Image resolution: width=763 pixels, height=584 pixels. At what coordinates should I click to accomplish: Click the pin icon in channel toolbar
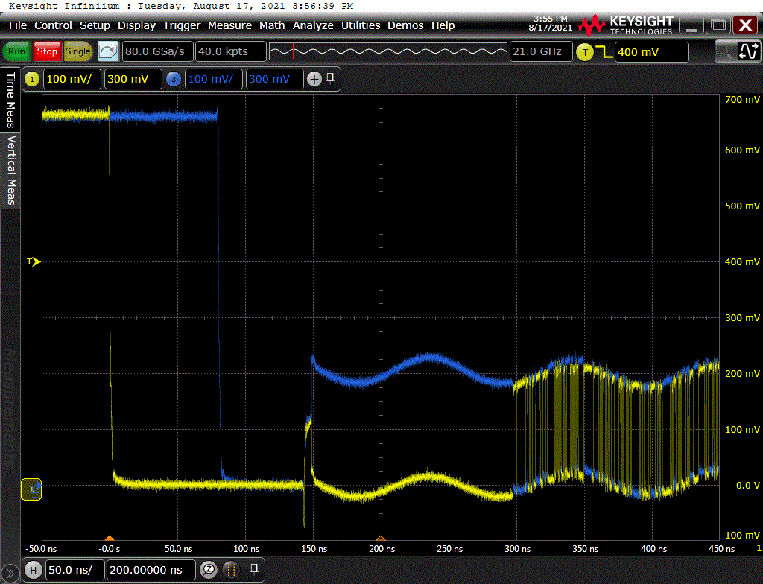[330, 78]
